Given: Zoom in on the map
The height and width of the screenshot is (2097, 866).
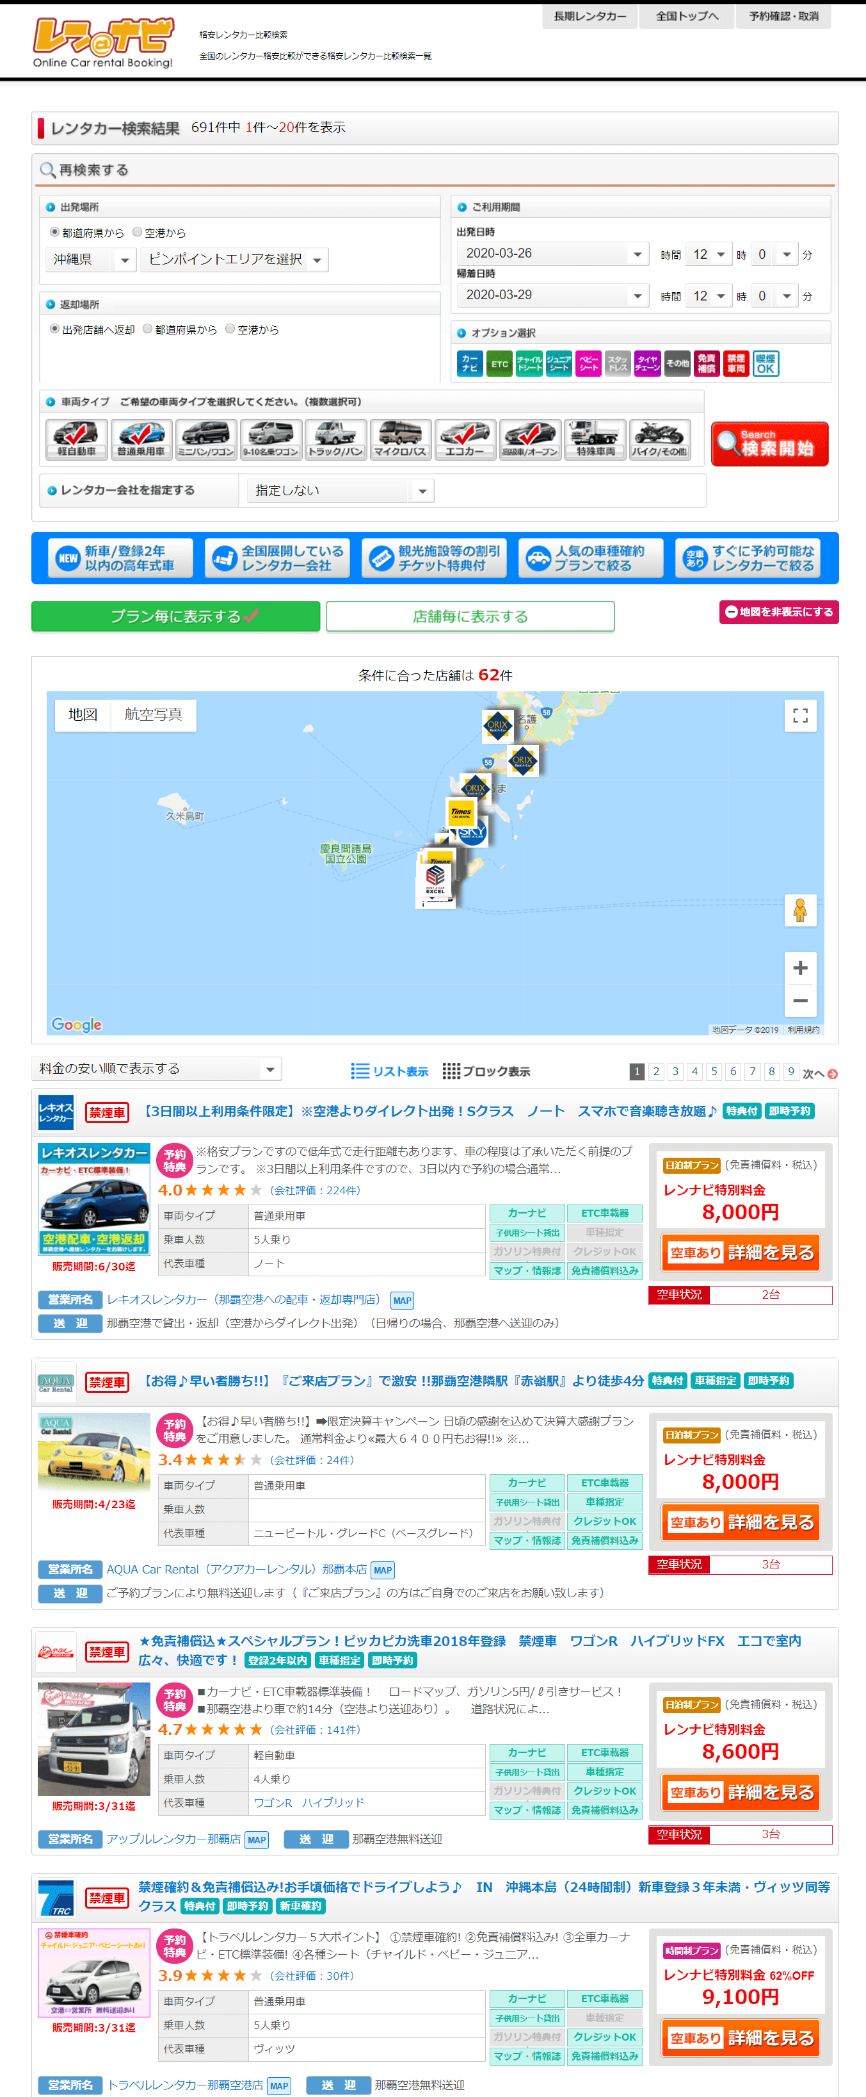Looking at the screenshot, I should (x=800, y=968).
